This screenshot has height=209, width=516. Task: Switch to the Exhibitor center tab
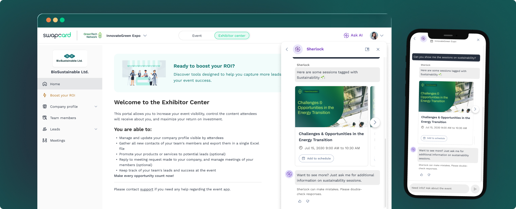pyautogui.click(x=232, y=36)
